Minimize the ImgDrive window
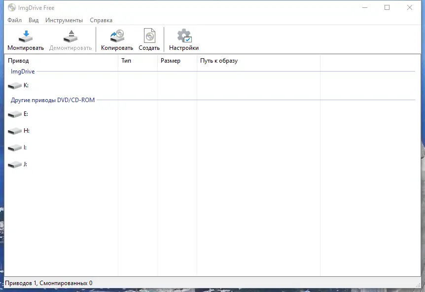The image size is (425, 292). (x=365, y=7)
